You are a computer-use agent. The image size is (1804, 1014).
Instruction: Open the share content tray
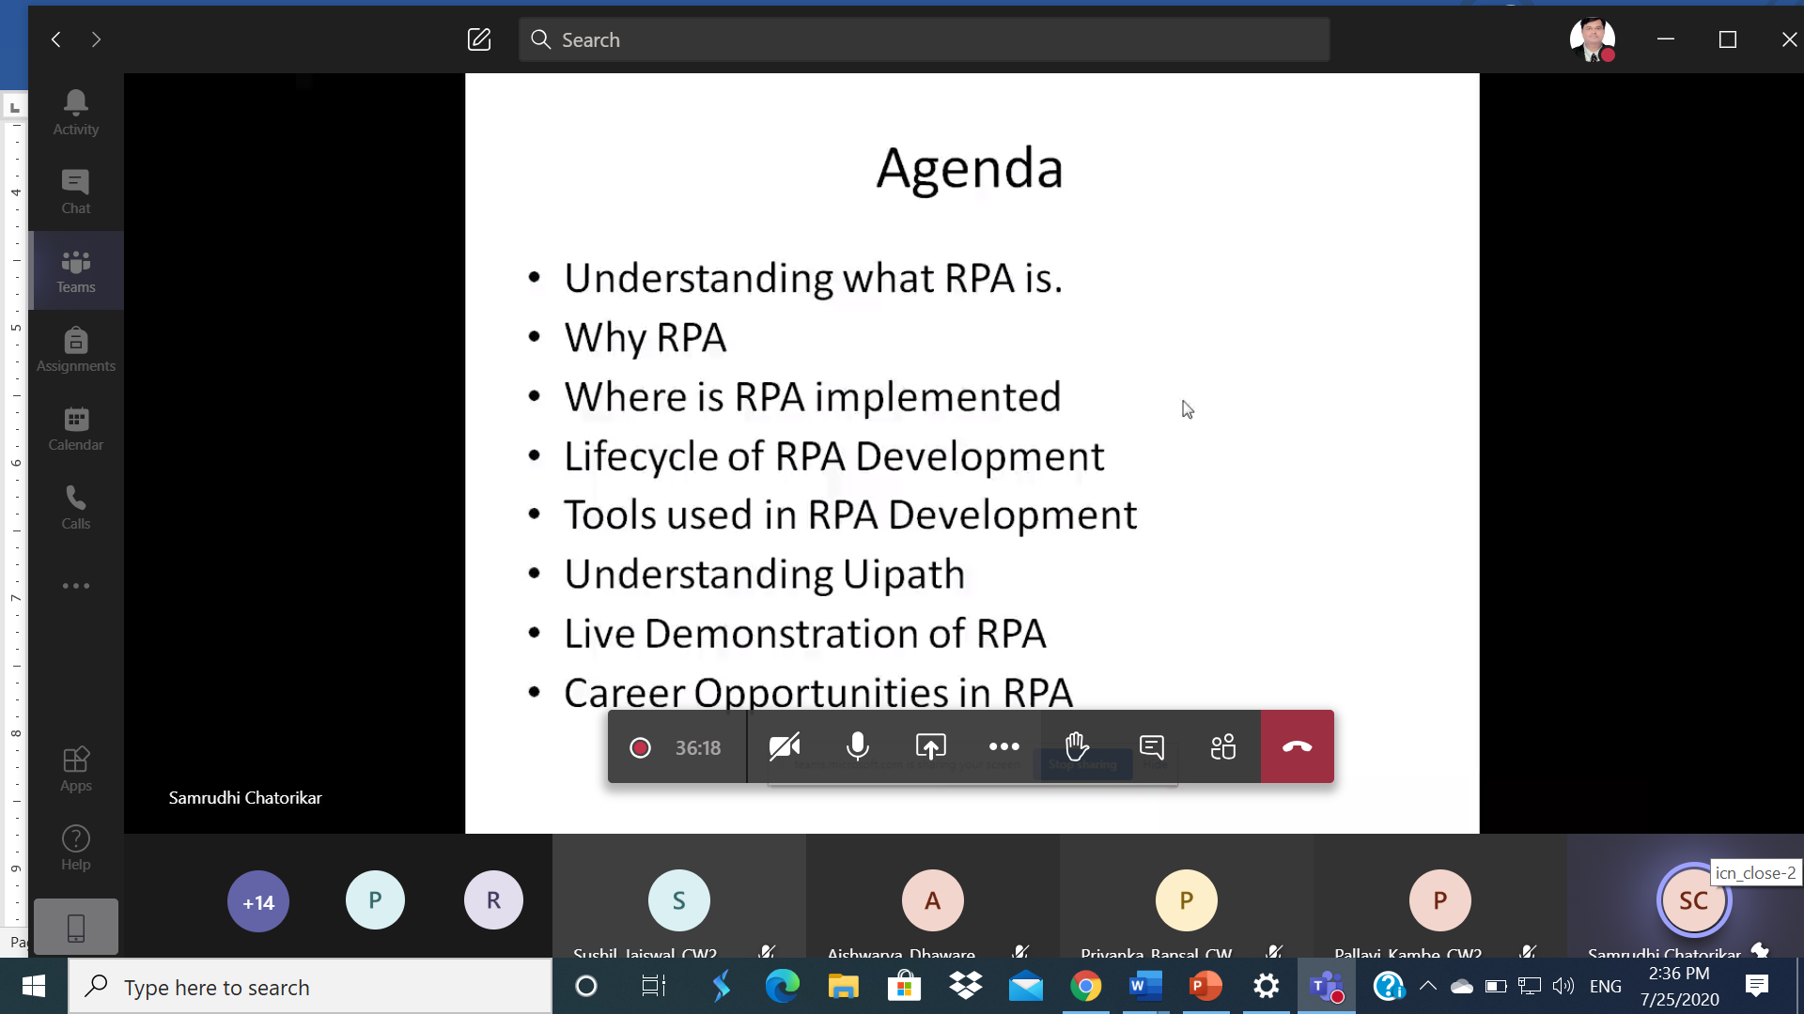click(930, 747)
